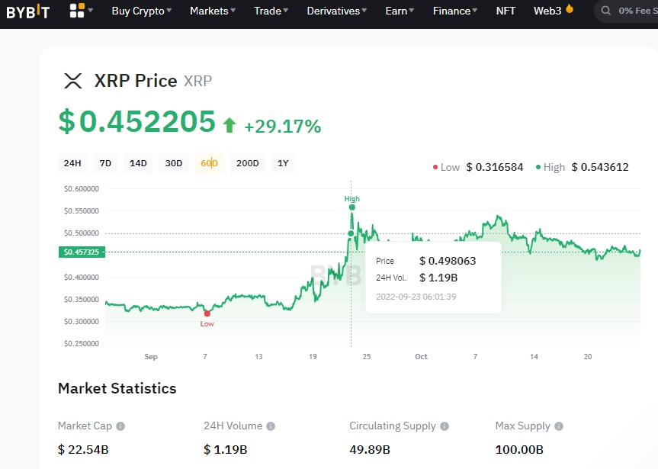
Task: Select the 200D chart range
Action: pyautogui.click(x=248, y=163)
